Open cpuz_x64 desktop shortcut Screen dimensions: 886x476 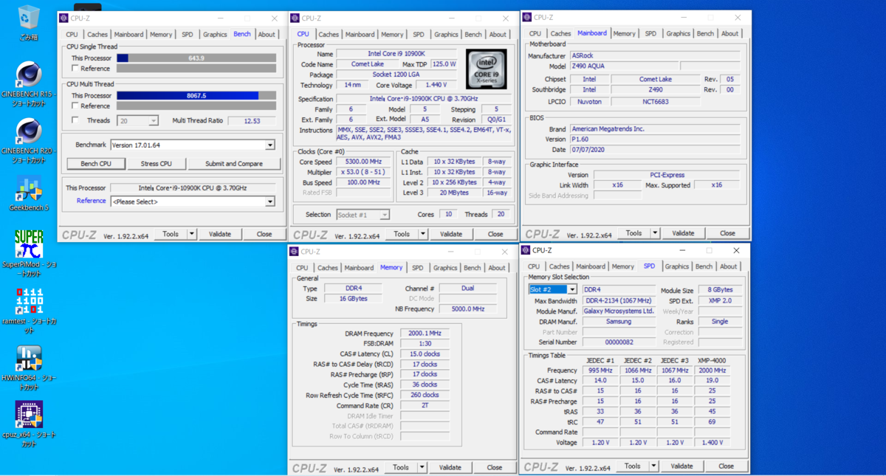(29, 424)
